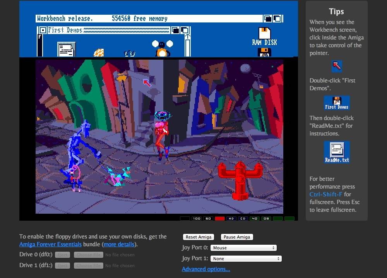Screen dimensions: 387x278
Task: Click the Eject button for Drive 1
Action: click(62, 266)
